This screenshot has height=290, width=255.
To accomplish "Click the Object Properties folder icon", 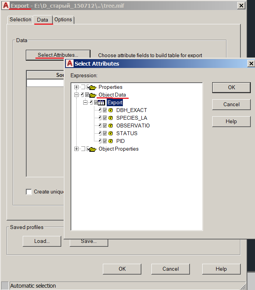I will (93, 149).
